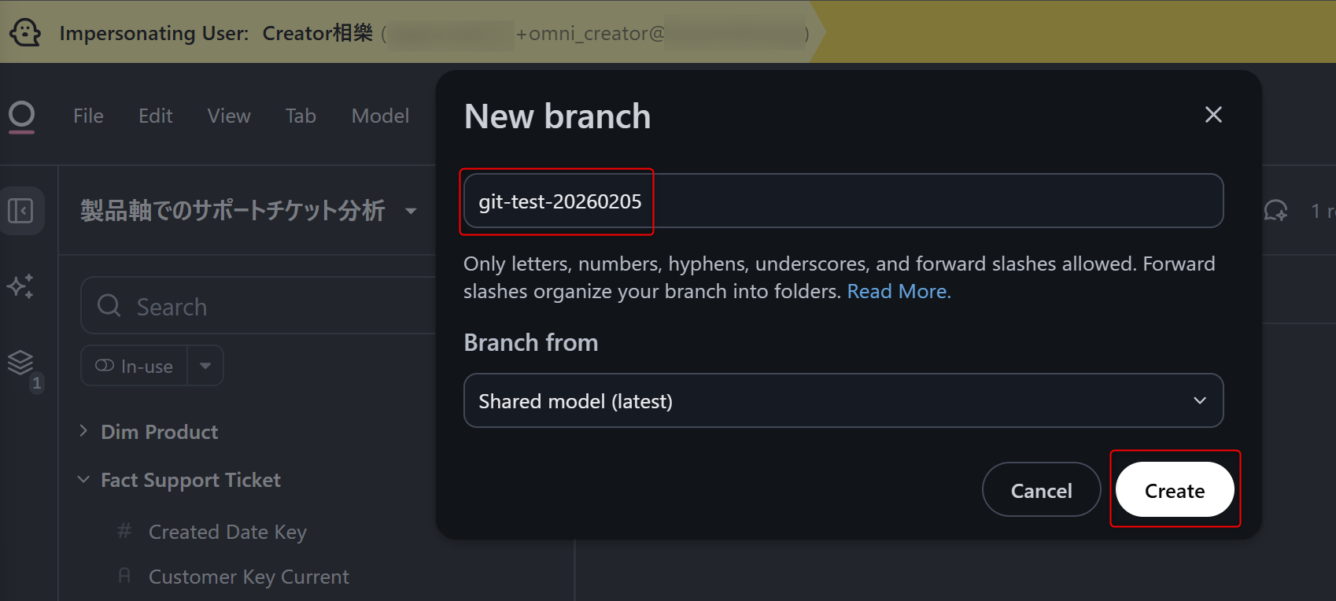Close the New branch dialog
The height and width of the screenshot is (601, 1336).
[1213, 115]
